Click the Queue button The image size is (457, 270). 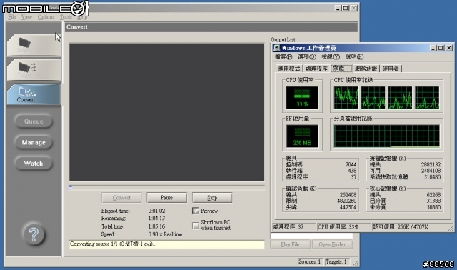click(x=34, y=121)
